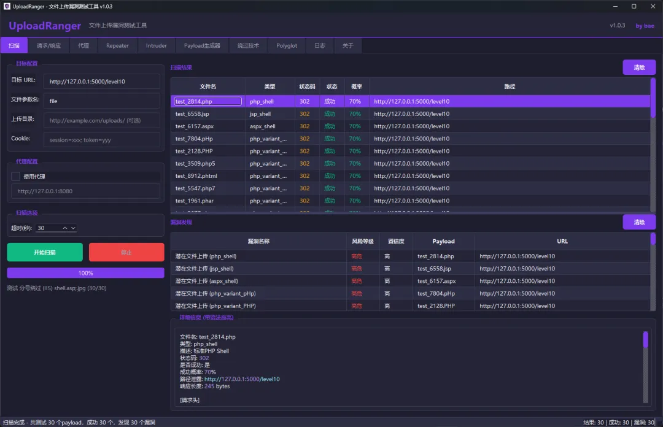Click the jsp_shell type cell
The image size is (663, 427).
[269, 113]
